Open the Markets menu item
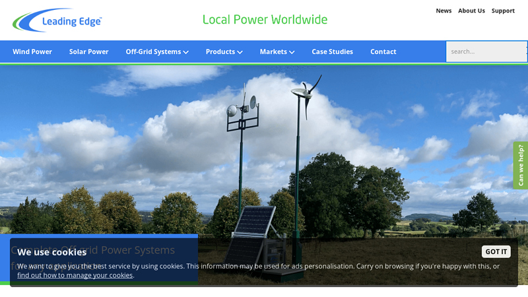528x297 pixels. (x=273, y=52)
